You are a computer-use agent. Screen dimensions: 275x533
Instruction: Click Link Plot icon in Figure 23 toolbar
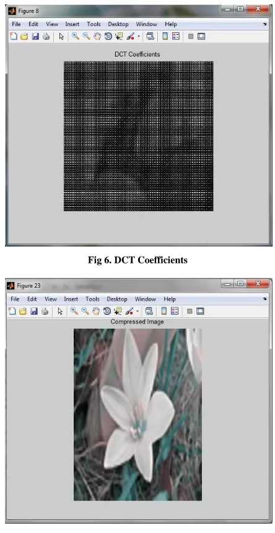[149, 311]
